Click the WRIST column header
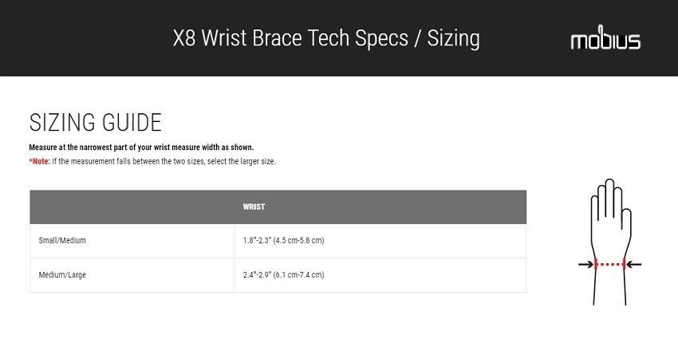 click(254, 207)
